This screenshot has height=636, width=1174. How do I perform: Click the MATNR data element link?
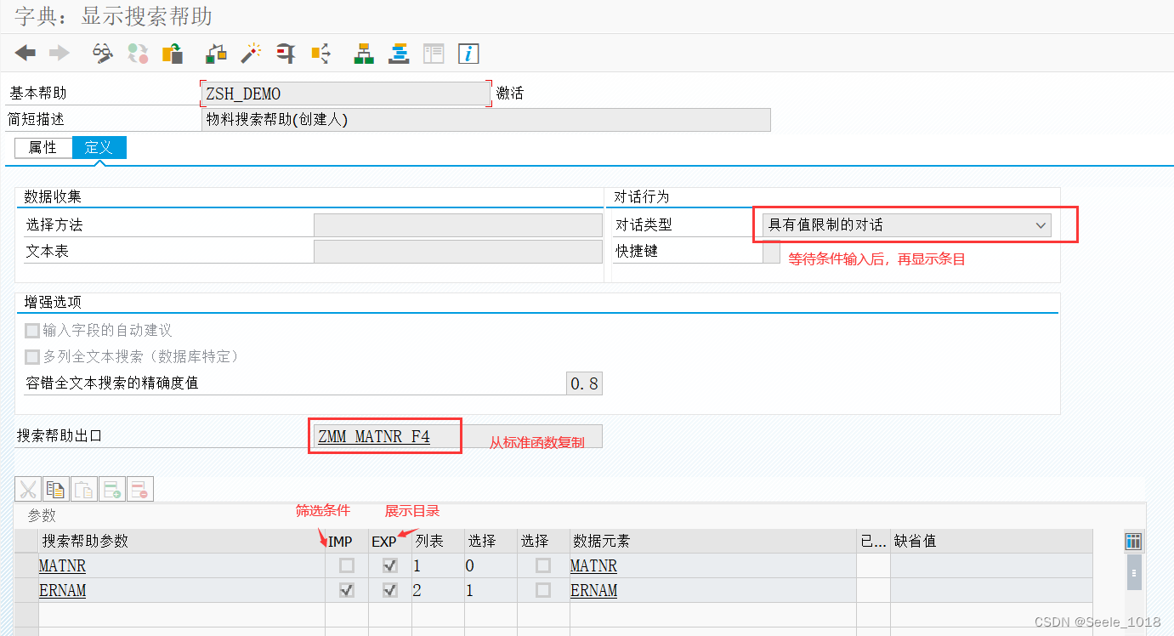pyautogui.click(x=593, y=565)
